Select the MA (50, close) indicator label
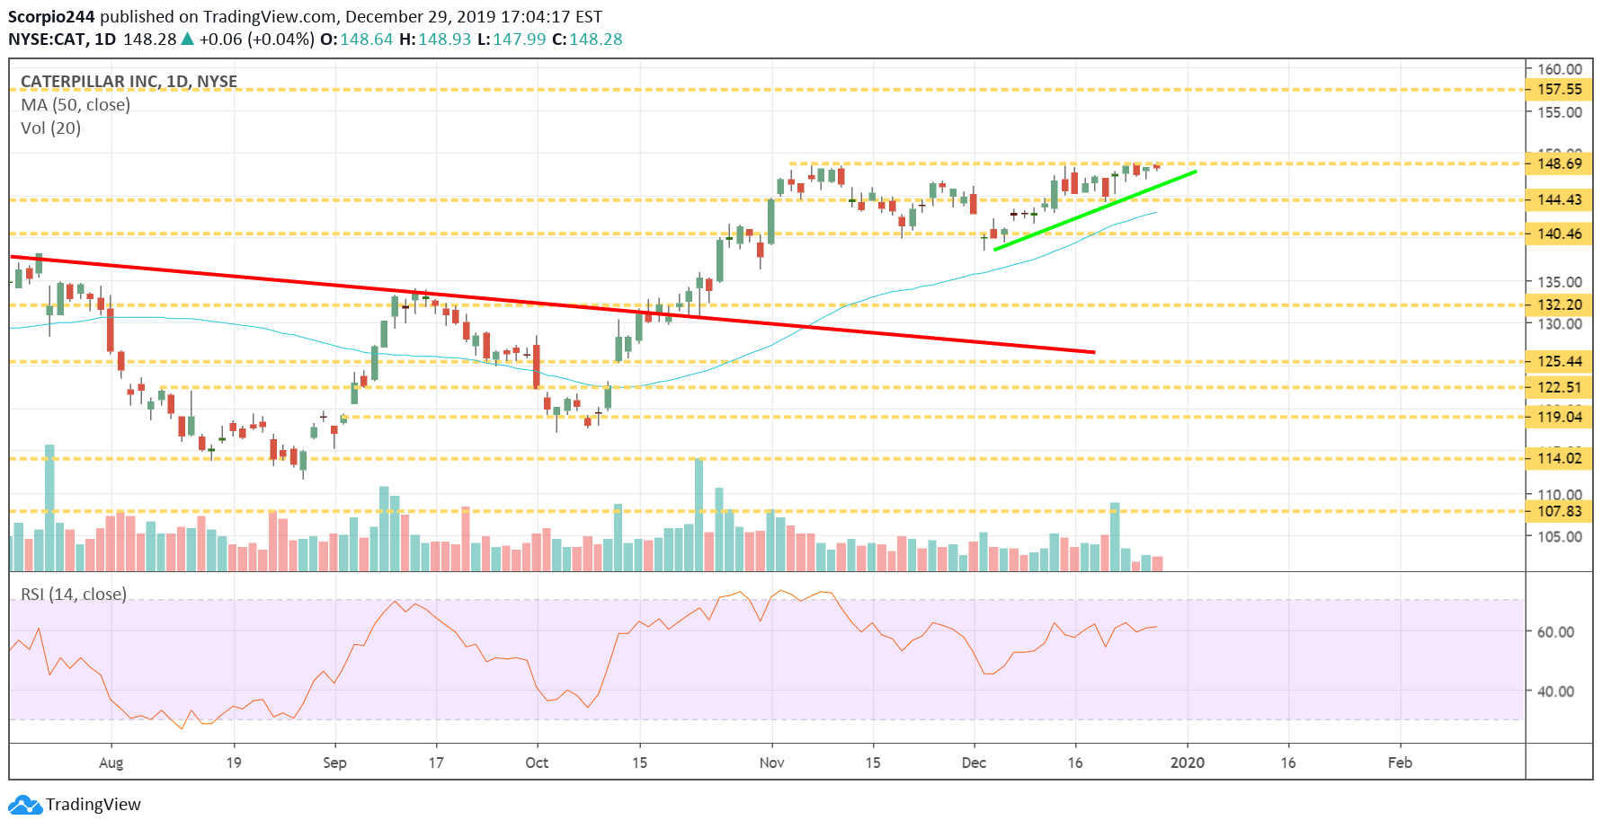Image resolution: width=1602 pixels, height=829 pixels. (x=76, y=105)
